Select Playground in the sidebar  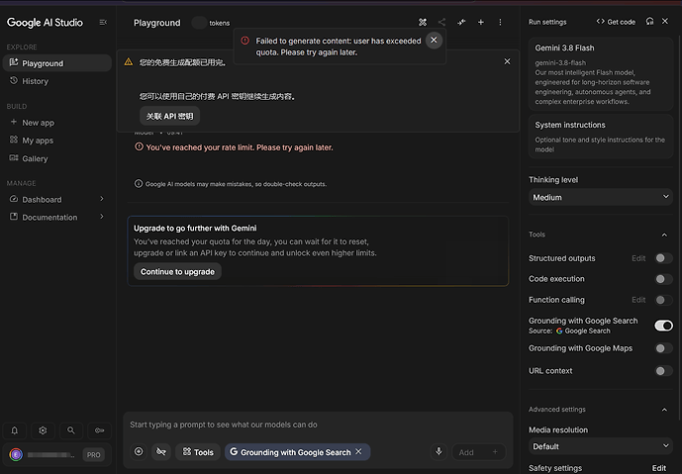[x=57, y=63]
